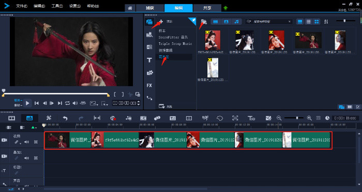Switch to the 共享 (Share) tab
Image resolution: width=362 pixels, height=192 pixels.
click(207, 8)
